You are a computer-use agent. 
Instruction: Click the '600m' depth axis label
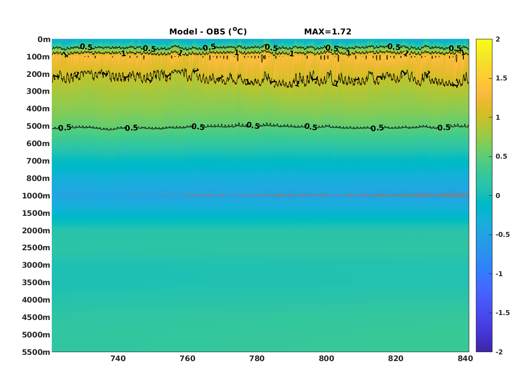click(x=38, y=143)
